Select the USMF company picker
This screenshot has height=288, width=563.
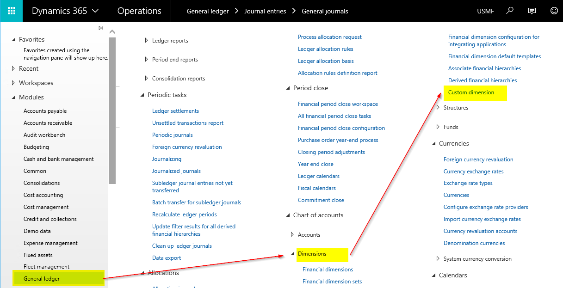point(485,11)
